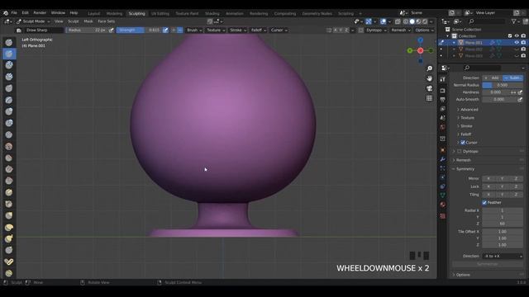Select the Clay Strips brush tool
This screenshot has height=297, width=529.
(9, 77)
